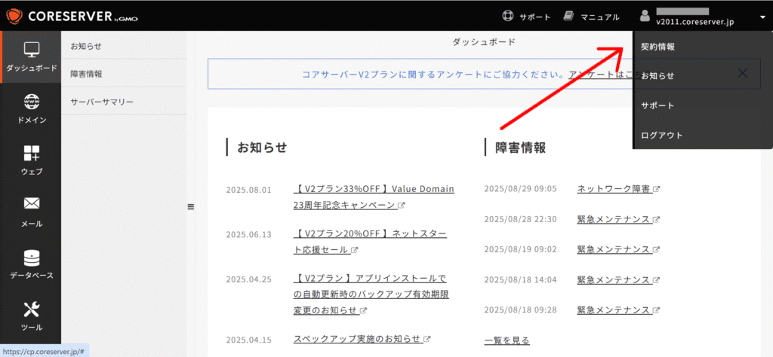Open the ツール wrench icon
This screenshot has height=357, width=773.
tap(32, 310)
